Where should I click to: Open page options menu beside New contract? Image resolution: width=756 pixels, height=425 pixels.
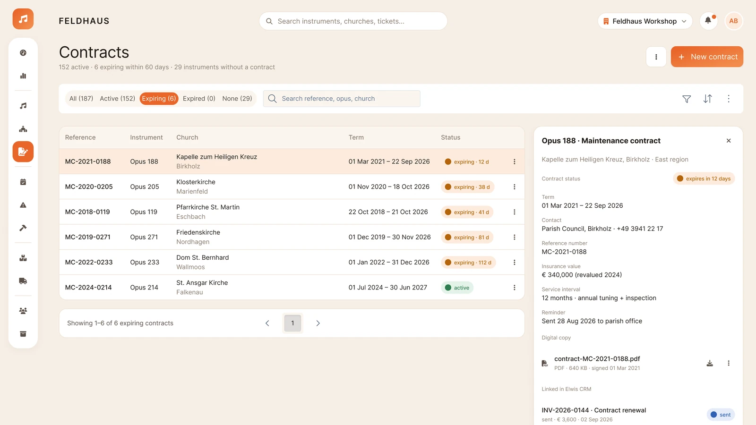(656, 57)
